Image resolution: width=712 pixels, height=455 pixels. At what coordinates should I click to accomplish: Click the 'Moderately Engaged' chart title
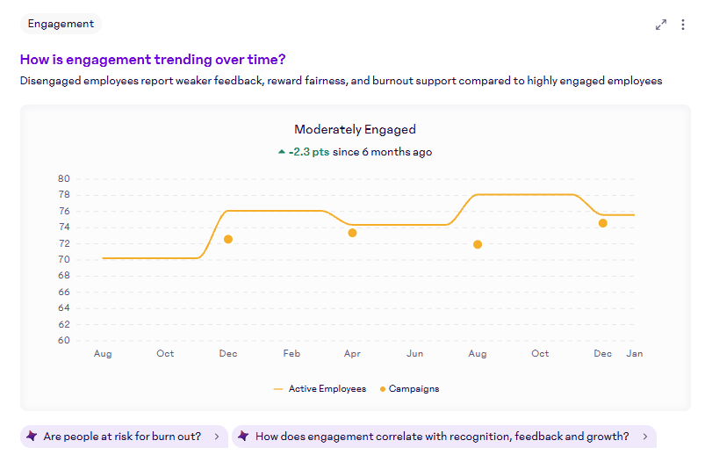(x=355, y=129)
